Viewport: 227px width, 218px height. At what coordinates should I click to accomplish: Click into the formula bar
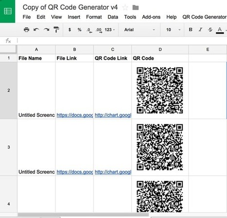tap(122, 40)
